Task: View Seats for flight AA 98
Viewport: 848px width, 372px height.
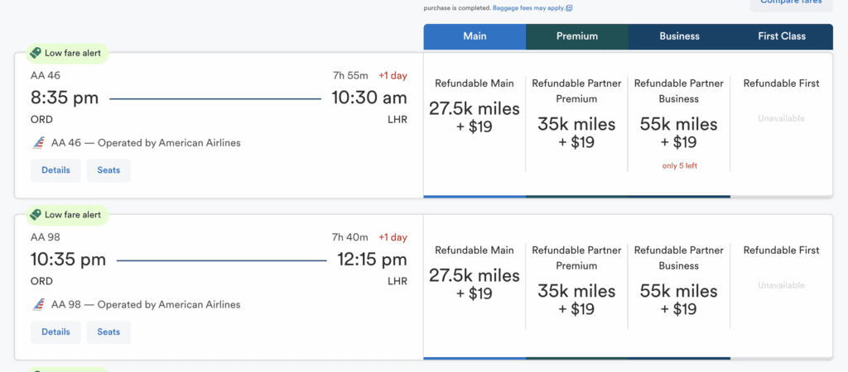Action: [108, 332]
